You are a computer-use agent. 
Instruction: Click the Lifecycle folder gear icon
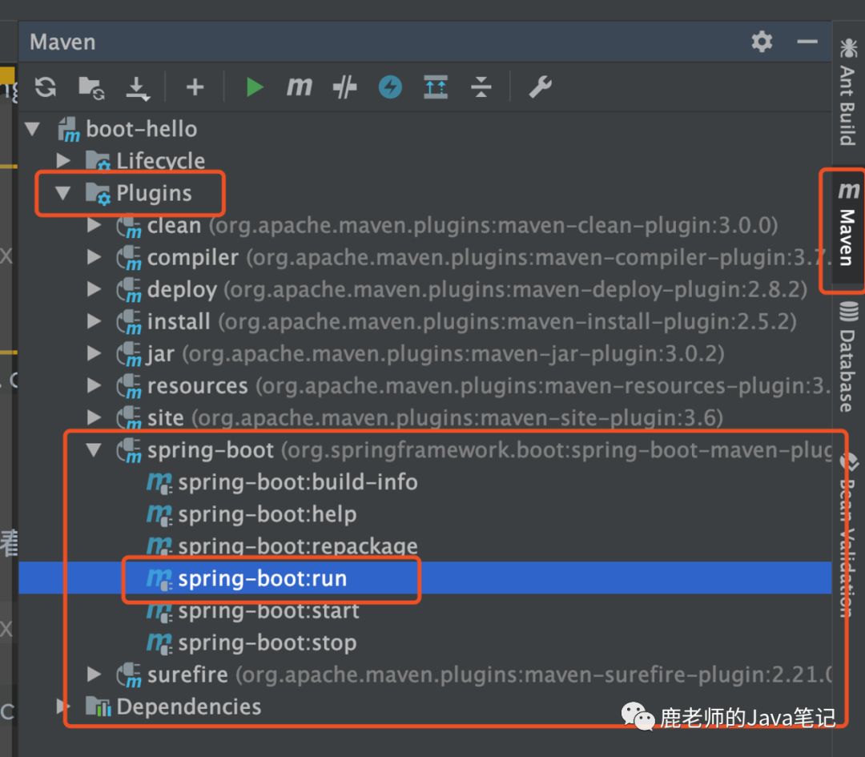click(x=99, y=160)
